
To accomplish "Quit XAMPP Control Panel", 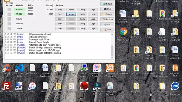I will point(107,29).
